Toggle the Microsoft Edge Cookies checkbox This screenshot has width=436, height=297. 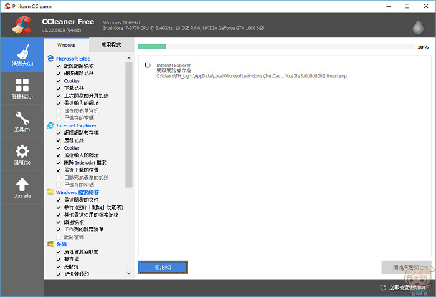59,81
